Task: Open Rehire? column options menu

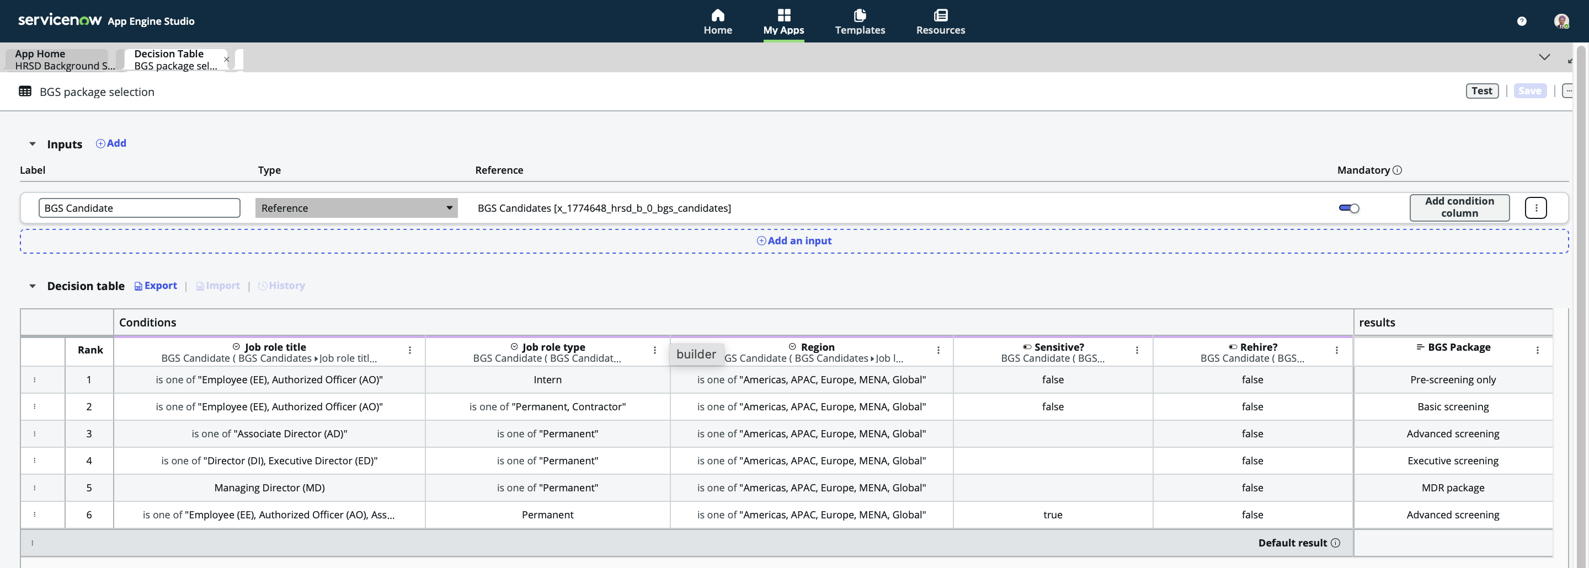Action: pos(1337,350)
